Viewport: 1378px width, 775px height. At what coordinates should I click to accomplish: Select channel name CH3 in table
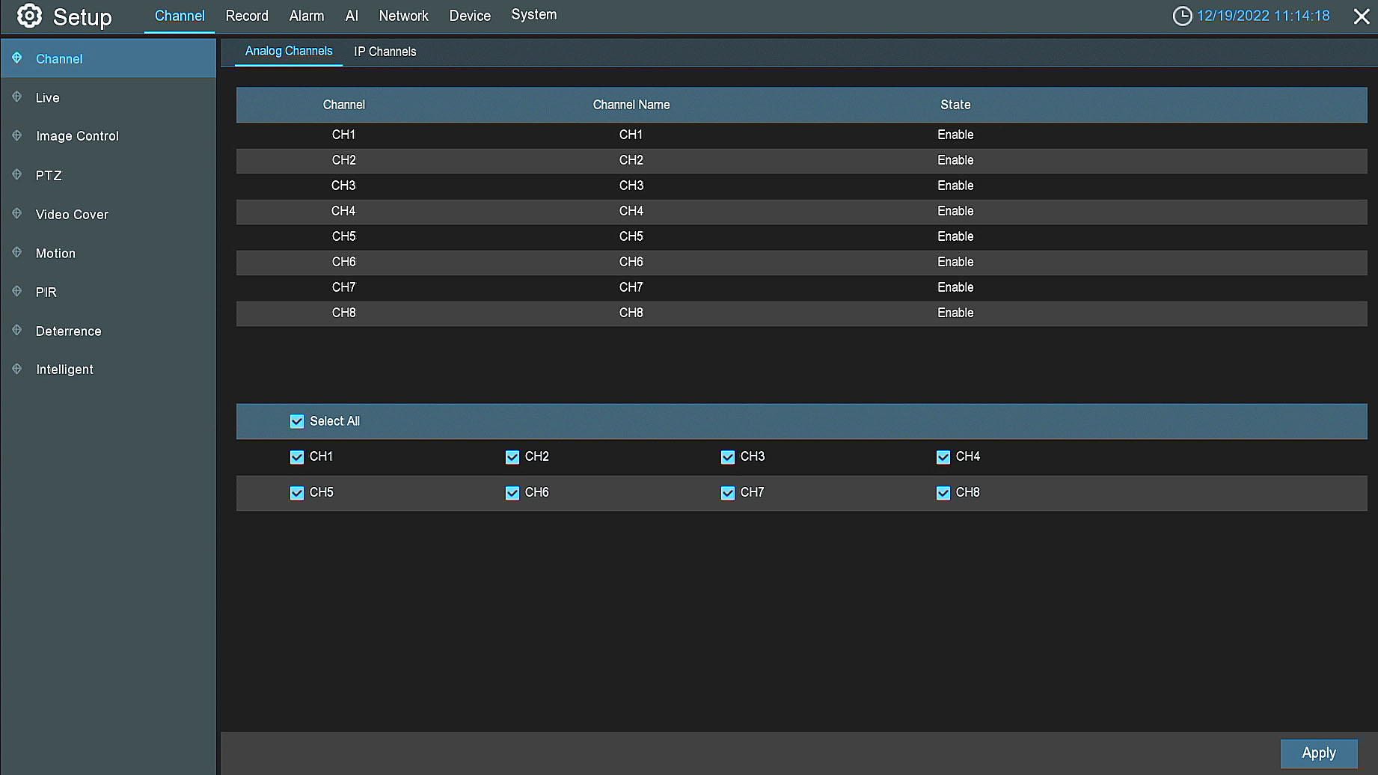coord(631,186)
